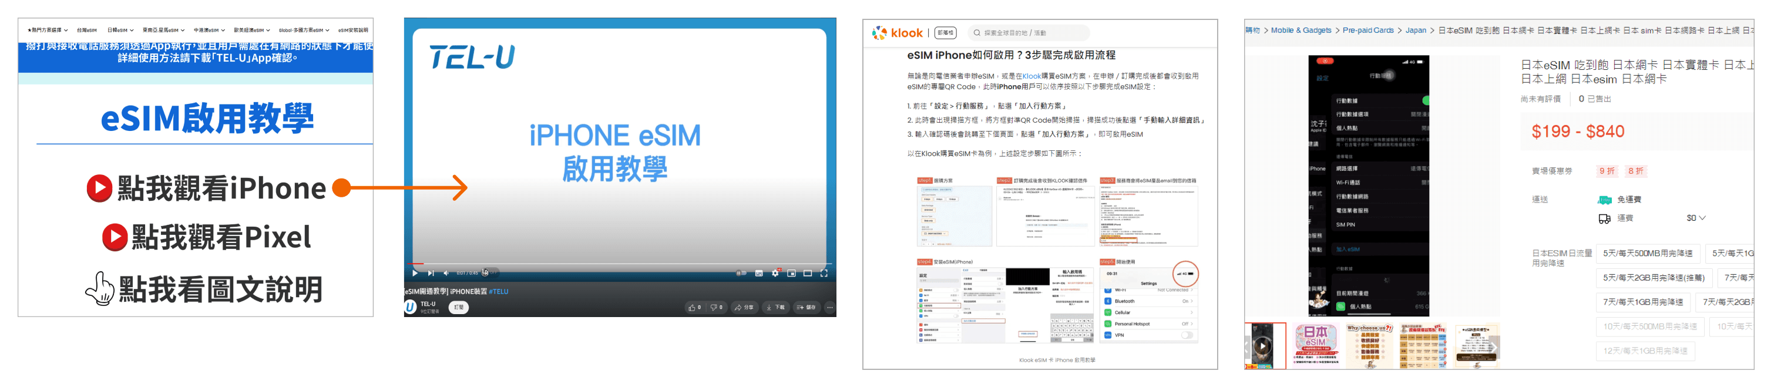Dislike the video with thumbs down
This screenshot has width=1781, height=384.
coord(716,307)
